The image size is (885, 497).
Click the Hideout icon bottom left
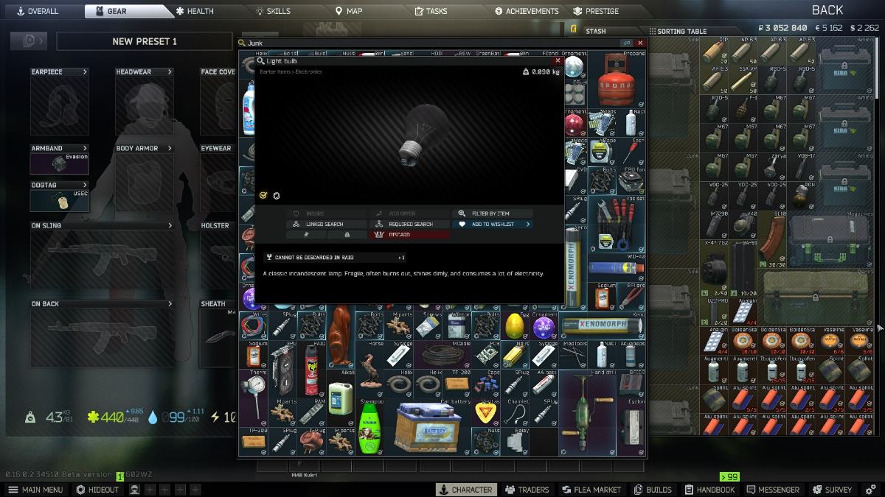[x=96, y=489]
